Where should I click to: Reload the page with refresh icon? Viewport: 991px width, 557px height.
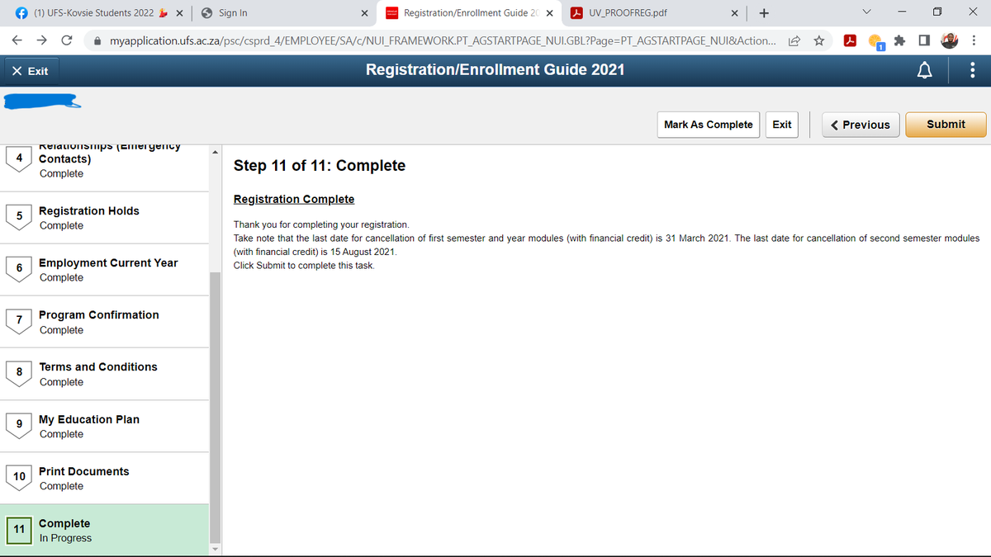(x=67, y=40)
